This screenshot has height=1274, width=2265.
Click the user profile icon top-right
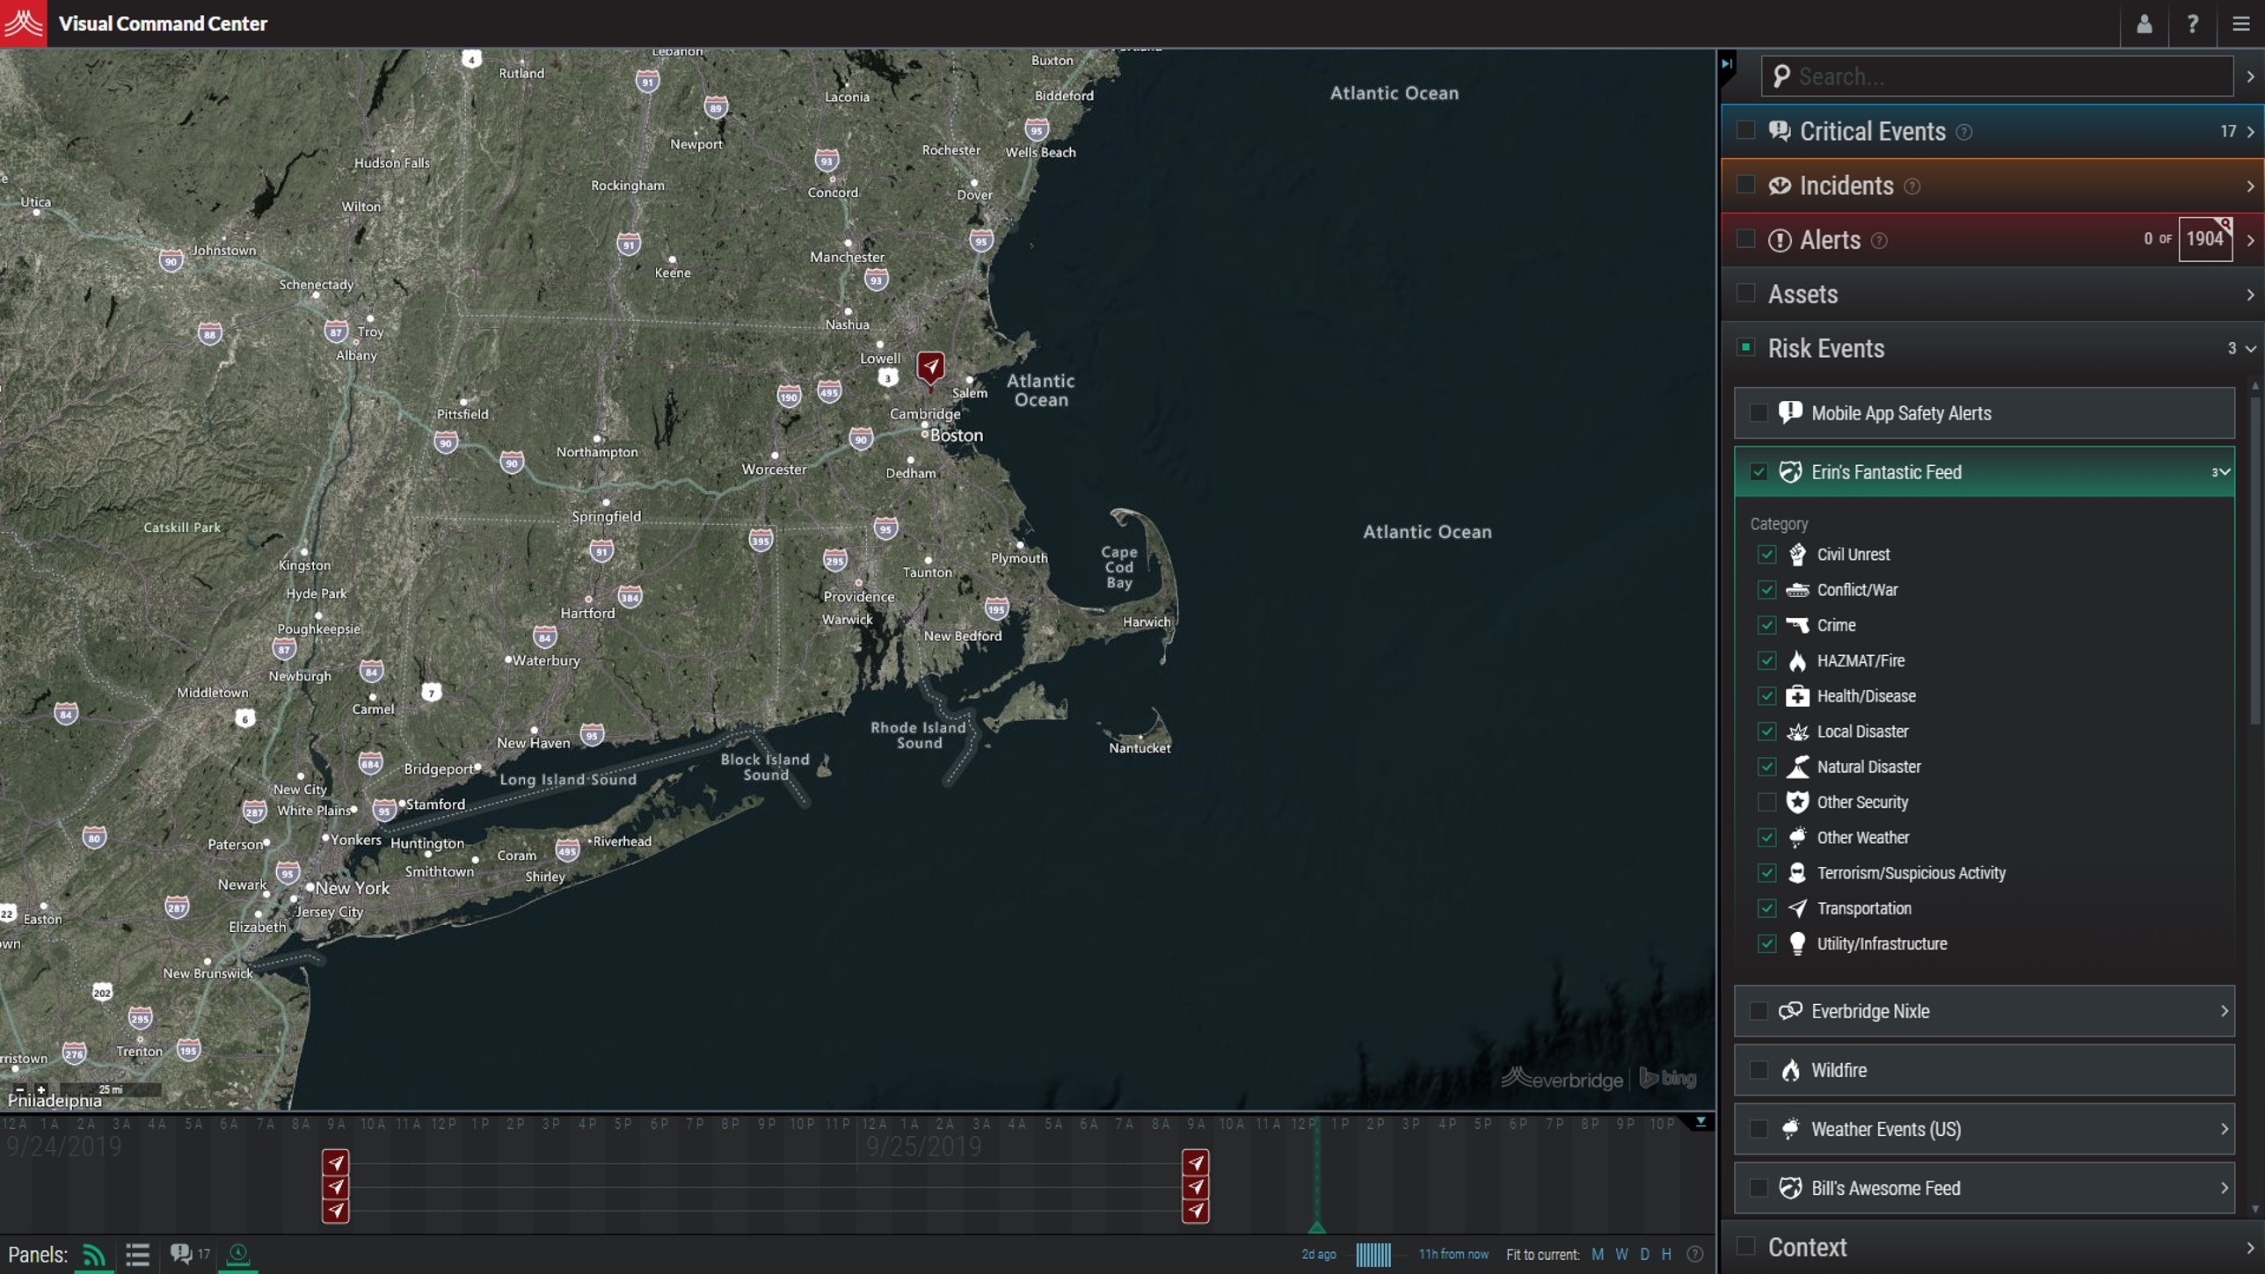[x=2145, y=24]
